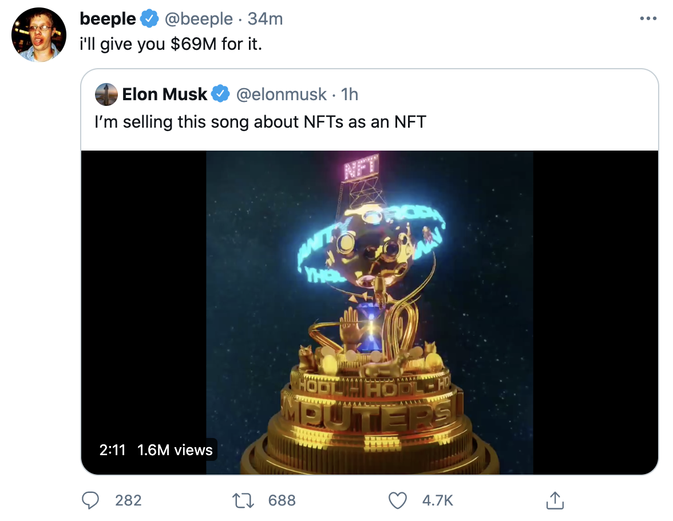Image resolution: width=673 pixels, height=521 pixels.
Task: Retweet this tweet using the retweet icon
Action: point(243,500)
